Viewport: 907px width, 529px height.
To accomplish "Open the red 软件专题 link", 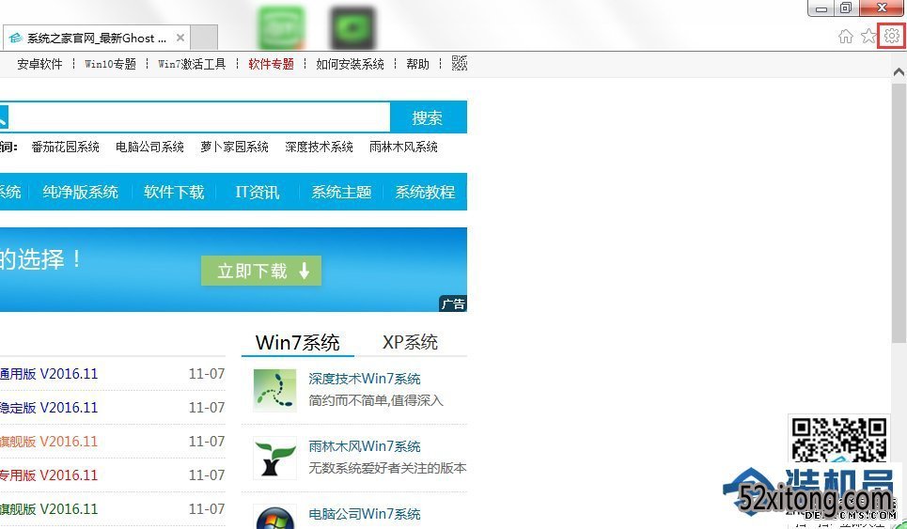I will pyautogui.click(x=272, y=64).
